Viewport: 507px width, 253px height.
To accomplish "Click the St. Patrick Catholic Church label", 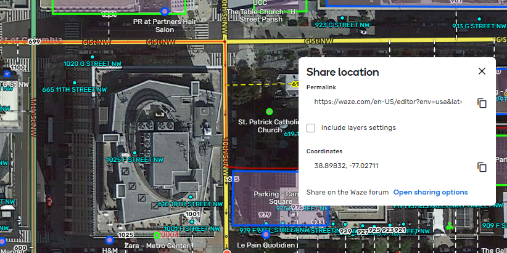I will pos(270,126).
